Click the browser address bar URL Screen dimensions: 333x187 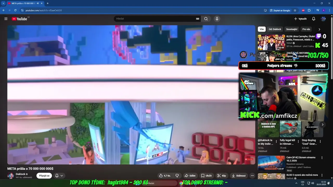pos(43,10)
